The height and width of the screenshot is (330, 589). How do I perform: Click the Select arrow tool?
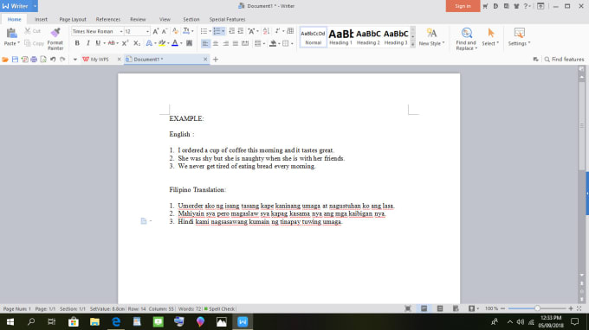click(x=490, y=36)
